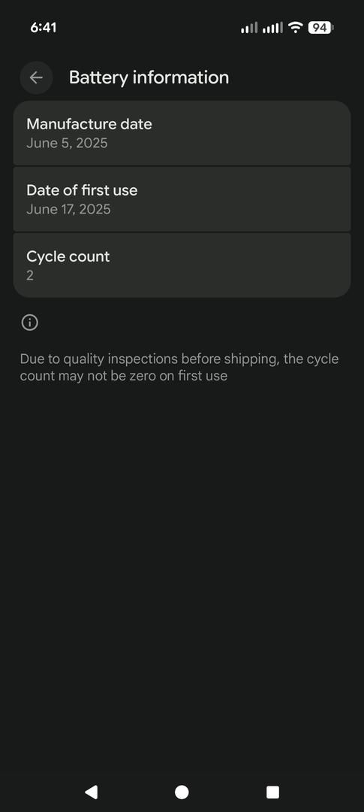364x812 pixels.
Task: Tap the quality inspections note text
Action: 179,367
